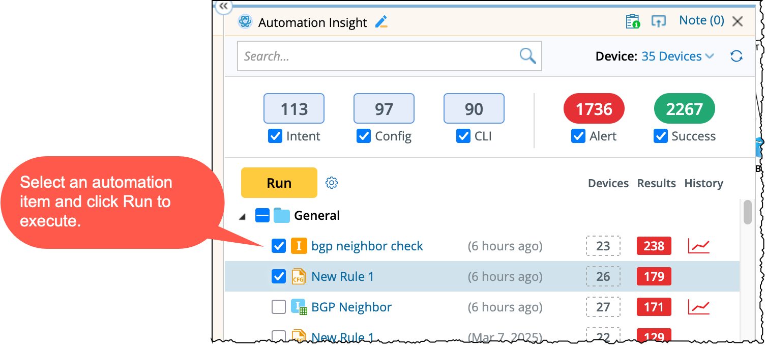The image size is (765, 345).
Task: Click into the Search input field
Action: [376, 56]
